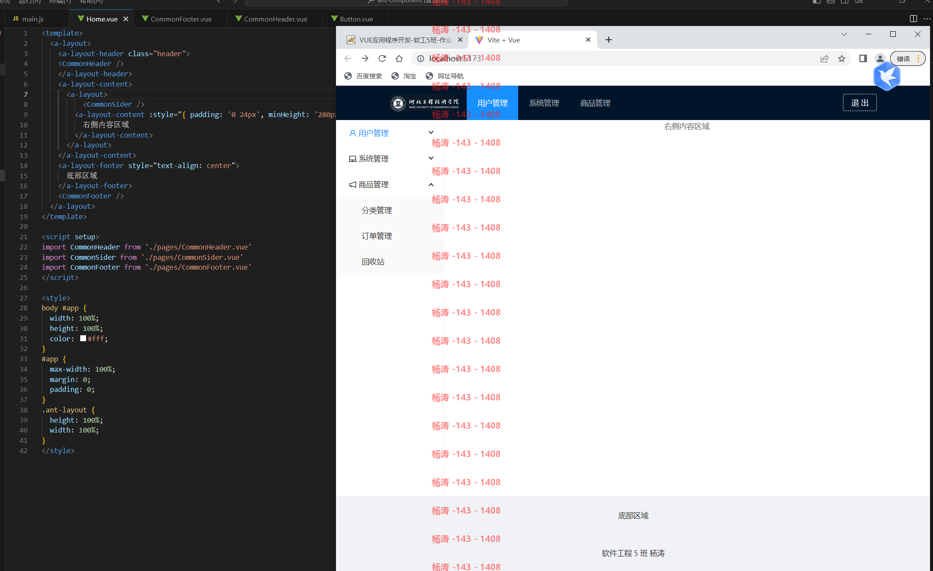Image resolution: width=933 pixels, height=571 pixels.
Task: Open the 百度搜索 bookmark
Action: pos(363,76)
